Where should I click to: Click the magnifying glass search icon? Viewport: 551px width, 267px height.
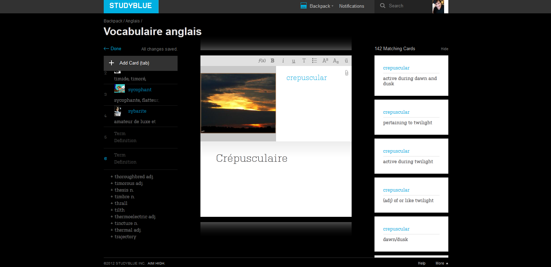[x=383, y=6]
